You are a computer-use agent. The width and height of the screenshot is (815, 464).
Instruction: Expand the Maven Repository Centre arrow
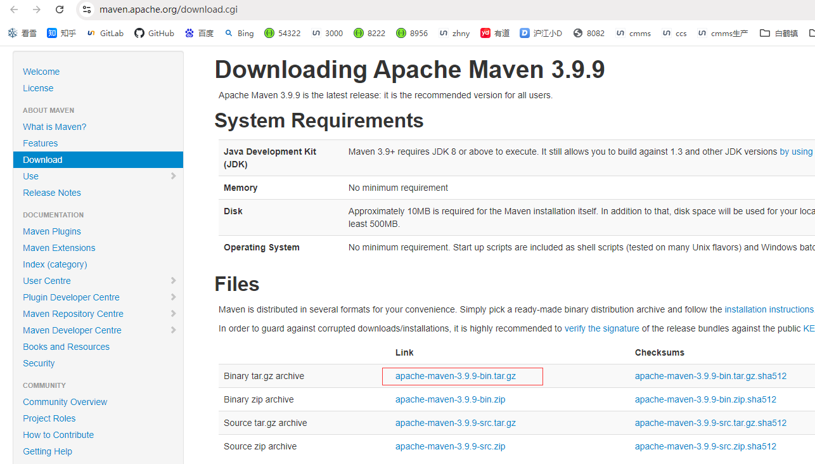point(174,314)
